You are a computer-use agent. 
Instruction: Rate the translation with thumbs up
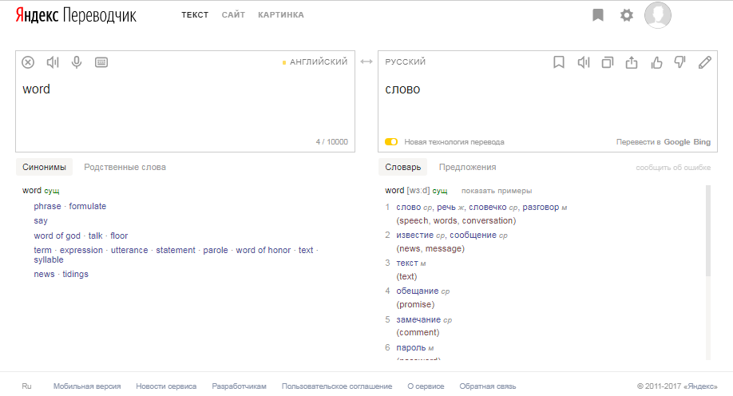click(x=656, y=62)
